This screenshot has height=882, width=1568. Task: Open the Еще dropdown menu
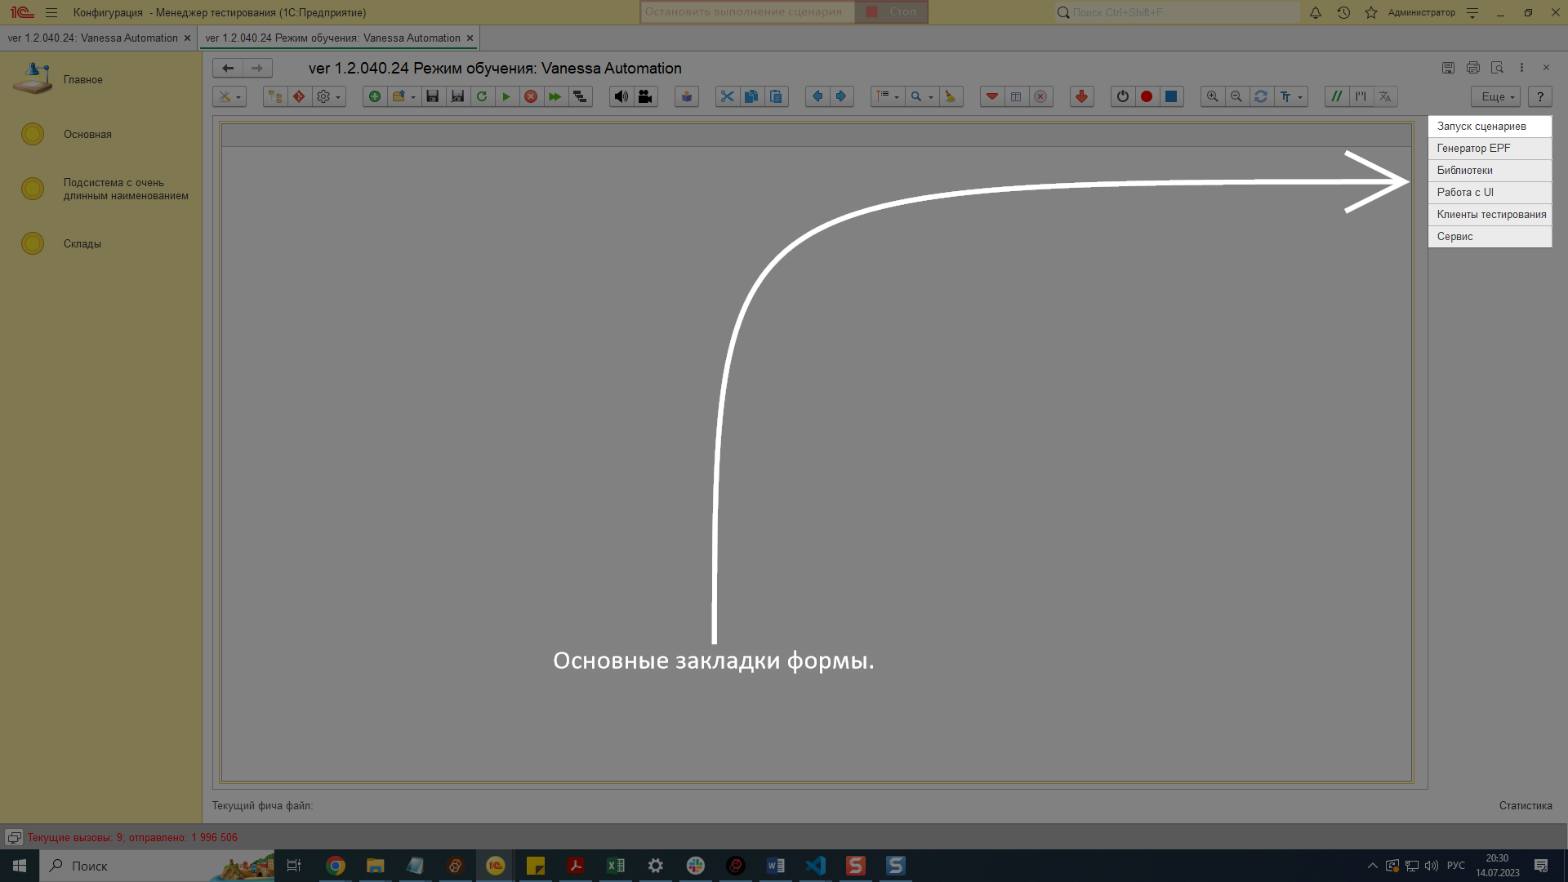(1497, 96)
